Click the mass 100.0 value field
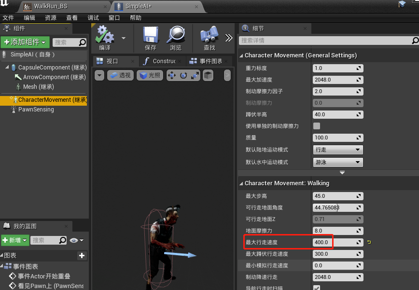 pyautogui.click(x=338, y=138)
